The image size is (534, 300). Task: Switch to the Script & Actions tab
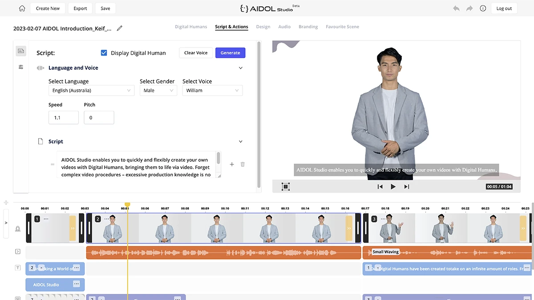pos(231,27)
